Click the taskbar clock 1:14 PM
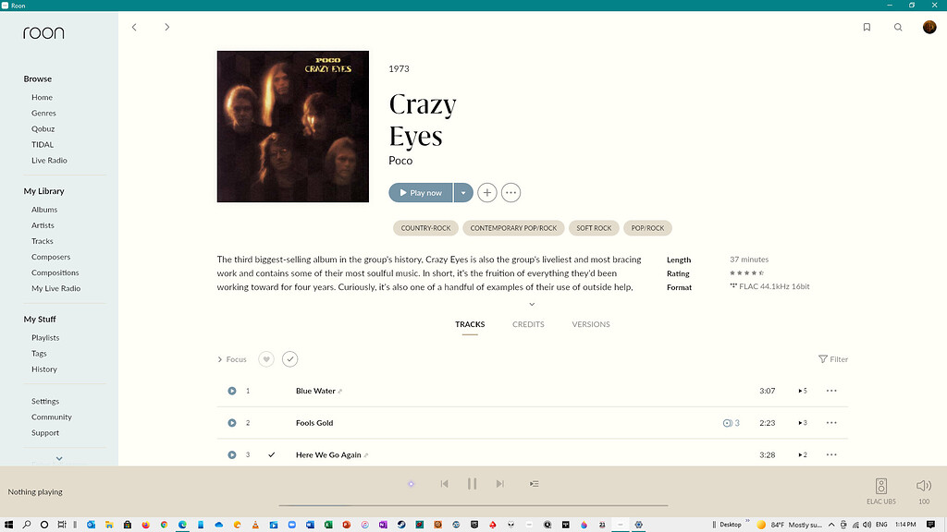Screen dimensions: 947x532 905,525
